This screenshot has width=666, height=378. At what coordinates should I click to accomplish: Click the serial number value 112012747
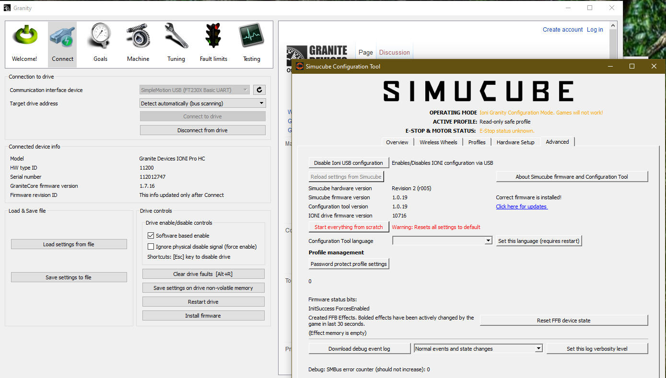(152, 177)
